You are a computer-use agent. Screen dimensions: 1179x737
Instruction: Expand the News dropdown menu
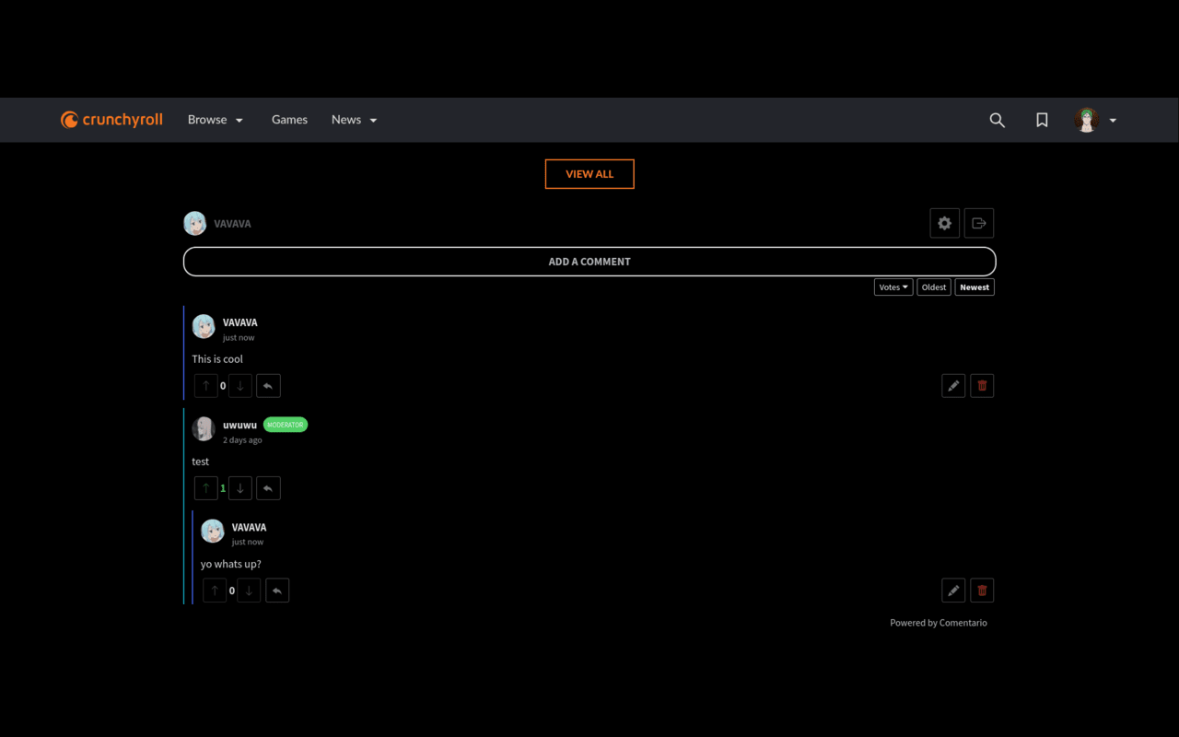[355, 120]
